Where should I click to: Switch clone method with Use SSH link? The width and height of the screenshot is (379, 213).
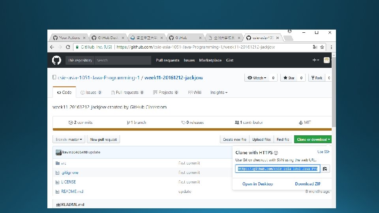[323, 152]
